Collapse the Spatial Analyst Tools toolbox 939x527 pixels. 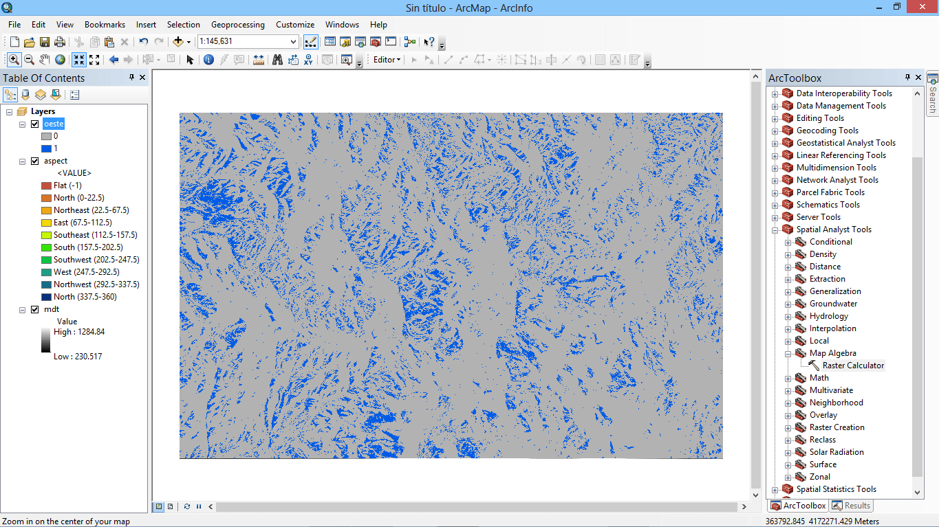click(x=775, y=229)
